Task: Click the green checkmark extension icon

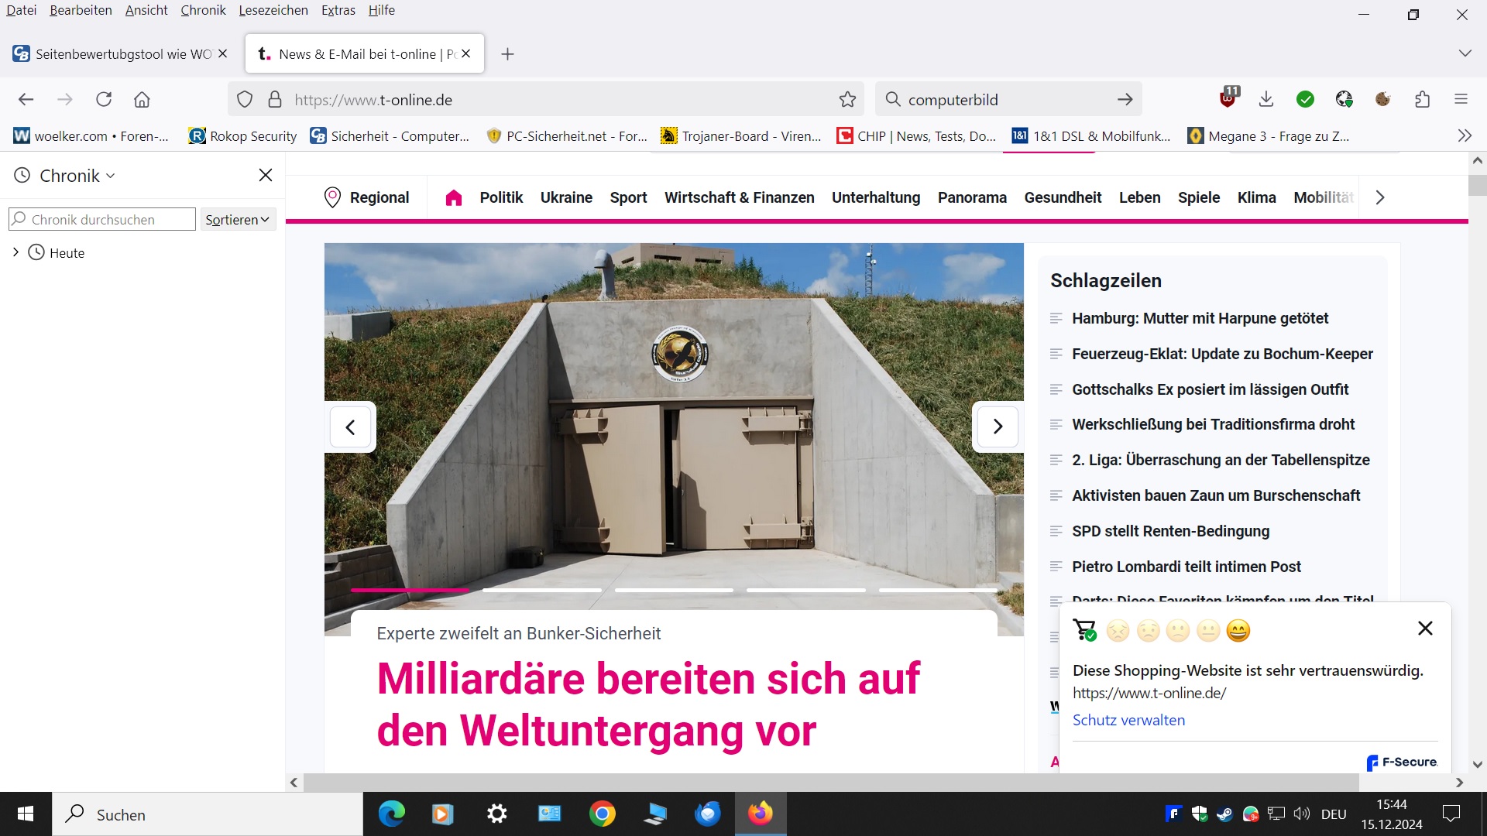Action: point(1306,99)
